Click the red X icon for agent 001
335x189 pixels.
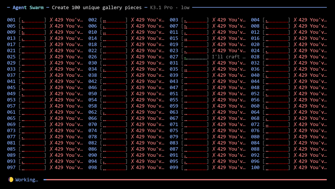coord(51,20)
